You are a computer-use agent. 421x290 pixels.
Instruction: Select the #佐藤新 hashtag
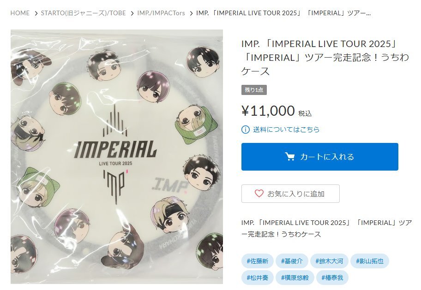(257, 261)
